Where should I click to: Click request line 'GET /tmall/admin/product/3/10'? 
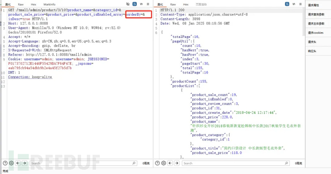(37, 10)
